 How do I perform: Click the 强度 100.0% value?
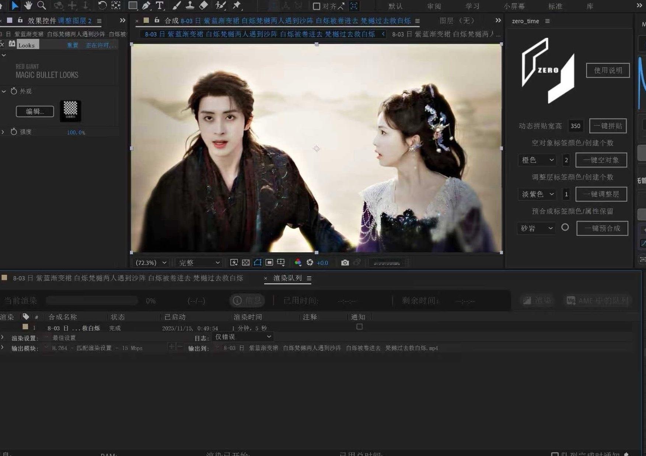pos(76,132)
